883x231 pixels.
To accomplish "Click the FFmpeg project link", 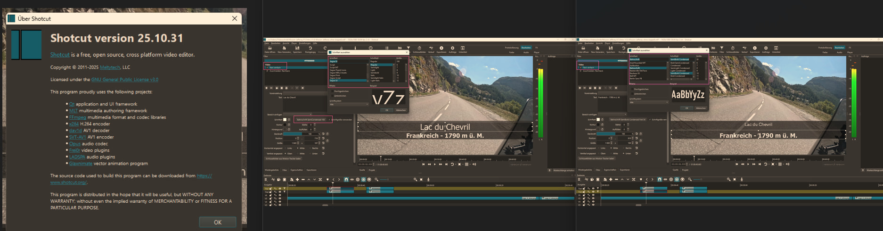I will (x=77, y=117).
